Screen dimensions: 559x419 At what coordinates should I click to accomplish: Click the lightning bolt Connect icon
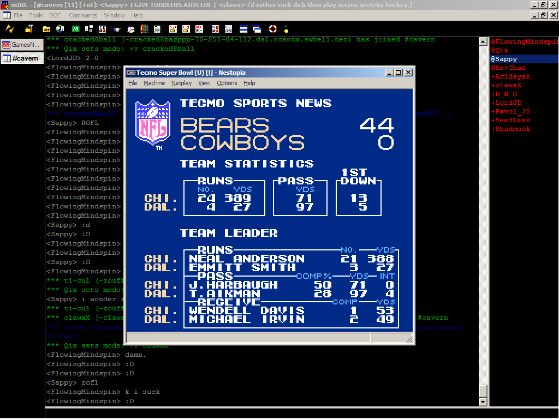coord(10,28)
